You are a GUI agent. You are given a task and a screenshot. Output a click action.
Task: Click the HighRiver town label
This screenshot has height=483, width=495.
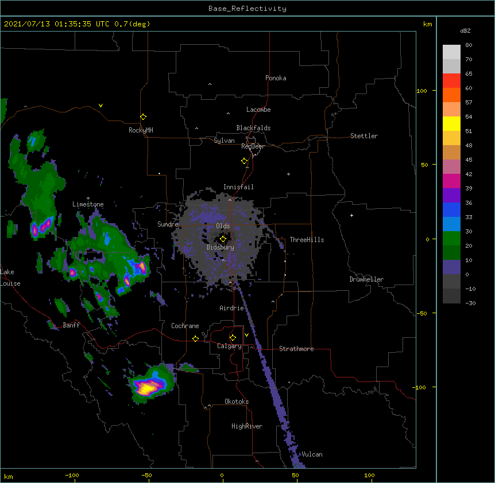pyautogui.click(x=247, y=426)
